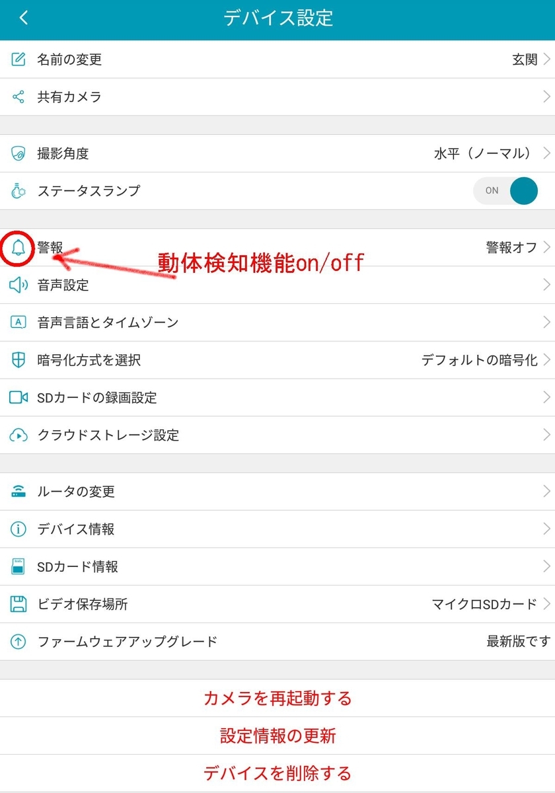Tap the camera angle icon beside 撮影角度

coord(18,153)
